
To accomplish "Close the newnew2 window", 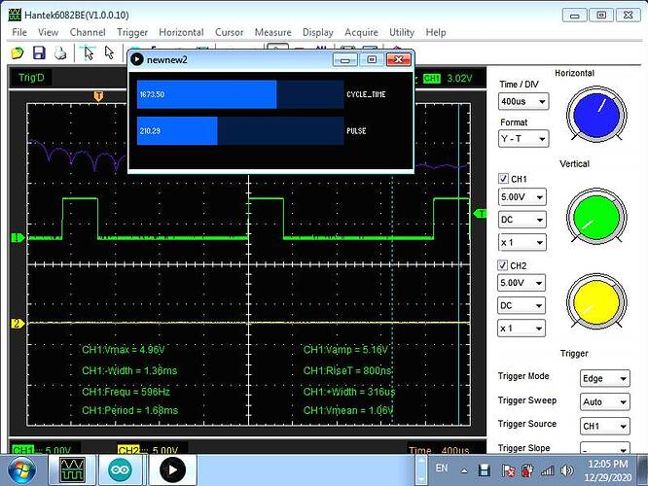I will (x=398, y=60).
